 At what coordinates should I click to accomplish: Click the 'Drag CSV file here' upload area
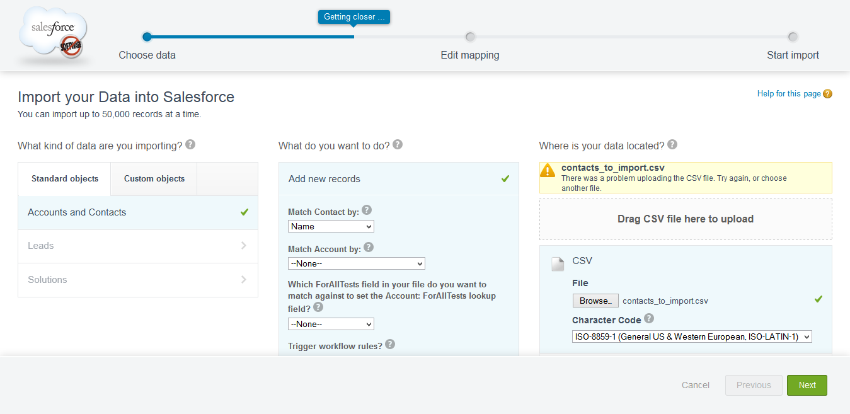[686, 219]
